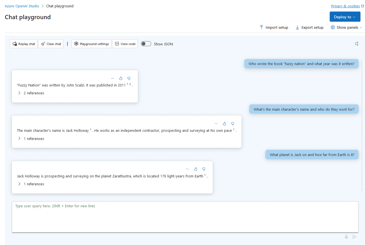
Task: Open Playground settings
Action: (x=91, y=44)
